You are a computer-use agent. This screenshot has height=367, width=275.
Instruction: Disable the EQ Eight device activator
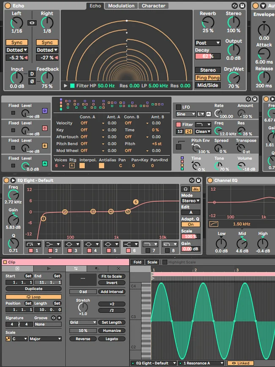coord(6,180)
